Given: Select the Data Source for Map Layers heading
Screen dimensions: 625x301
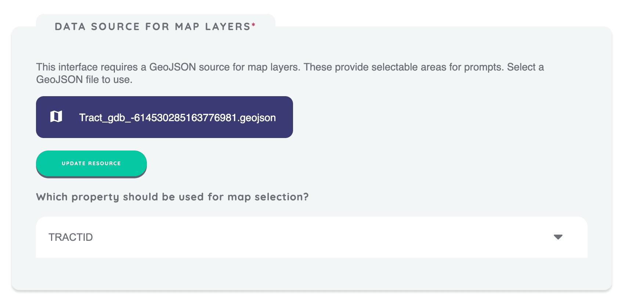Looking at the screenshot, I should tap(155, 26).
